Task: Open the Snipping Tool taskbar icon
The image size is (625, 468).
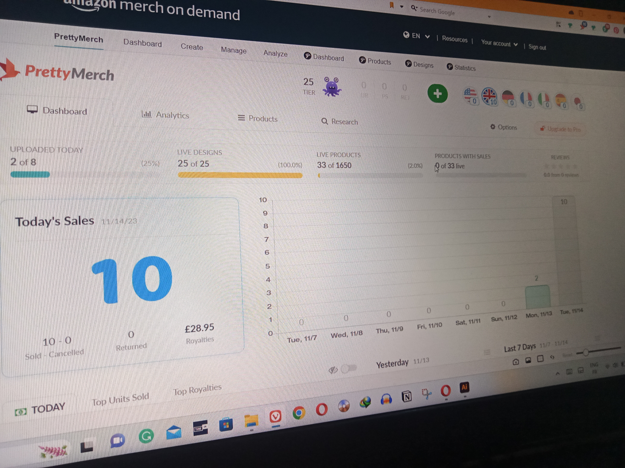Action: pos(426,394)
